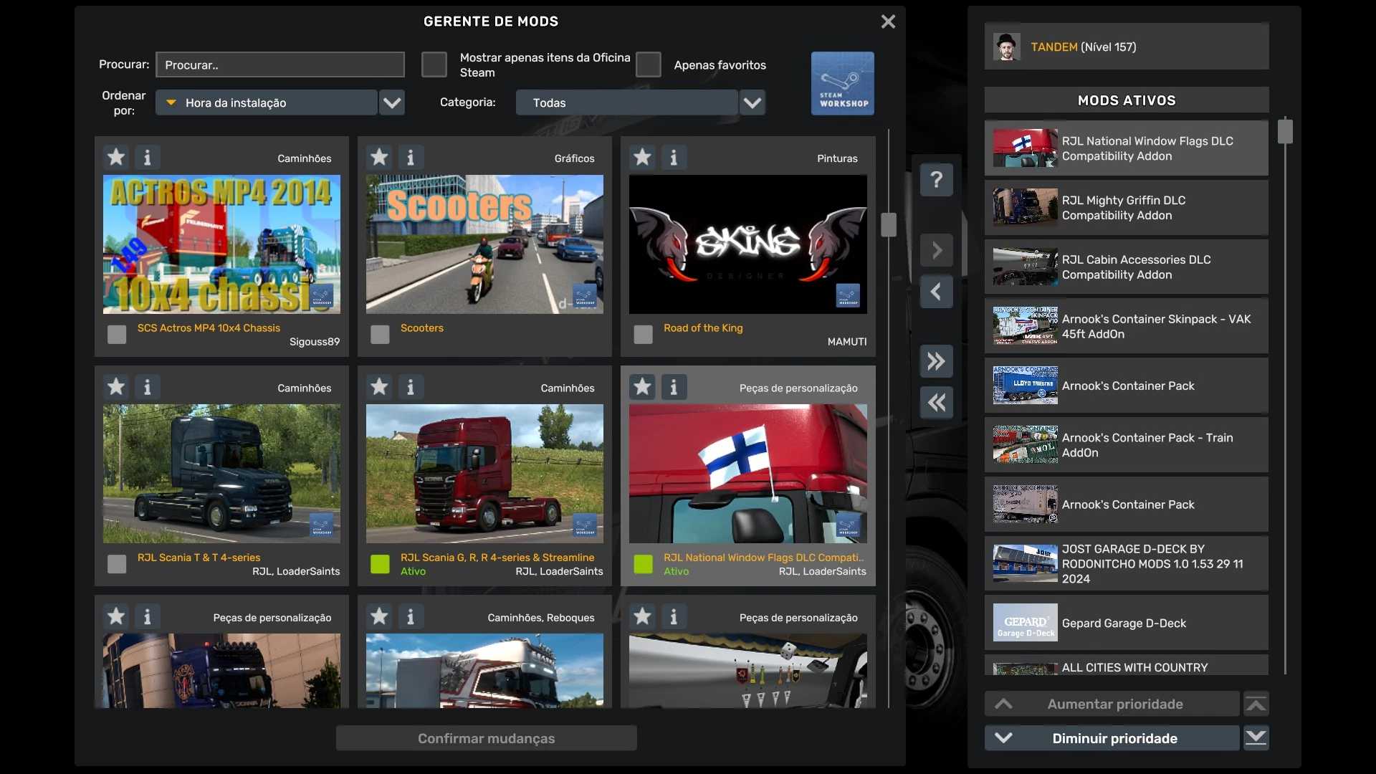
Task: Toggle 'Apenas favoritos' checkbox
Action: tap(648, 64)
